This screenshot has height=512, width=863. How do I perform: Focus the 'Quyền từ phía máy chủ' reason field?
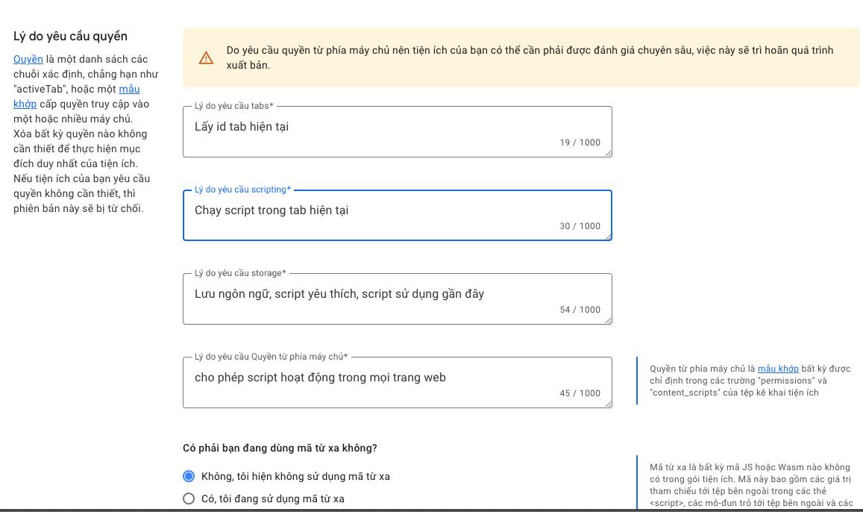(398, 383)
